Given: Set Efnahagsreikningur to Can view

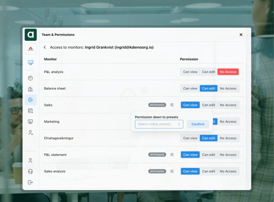Looking at the screenshot, I should (x=190, y=138).
